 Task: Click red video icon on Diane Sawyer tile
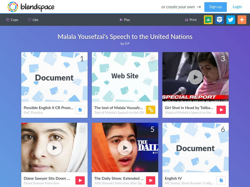[80, 180]
